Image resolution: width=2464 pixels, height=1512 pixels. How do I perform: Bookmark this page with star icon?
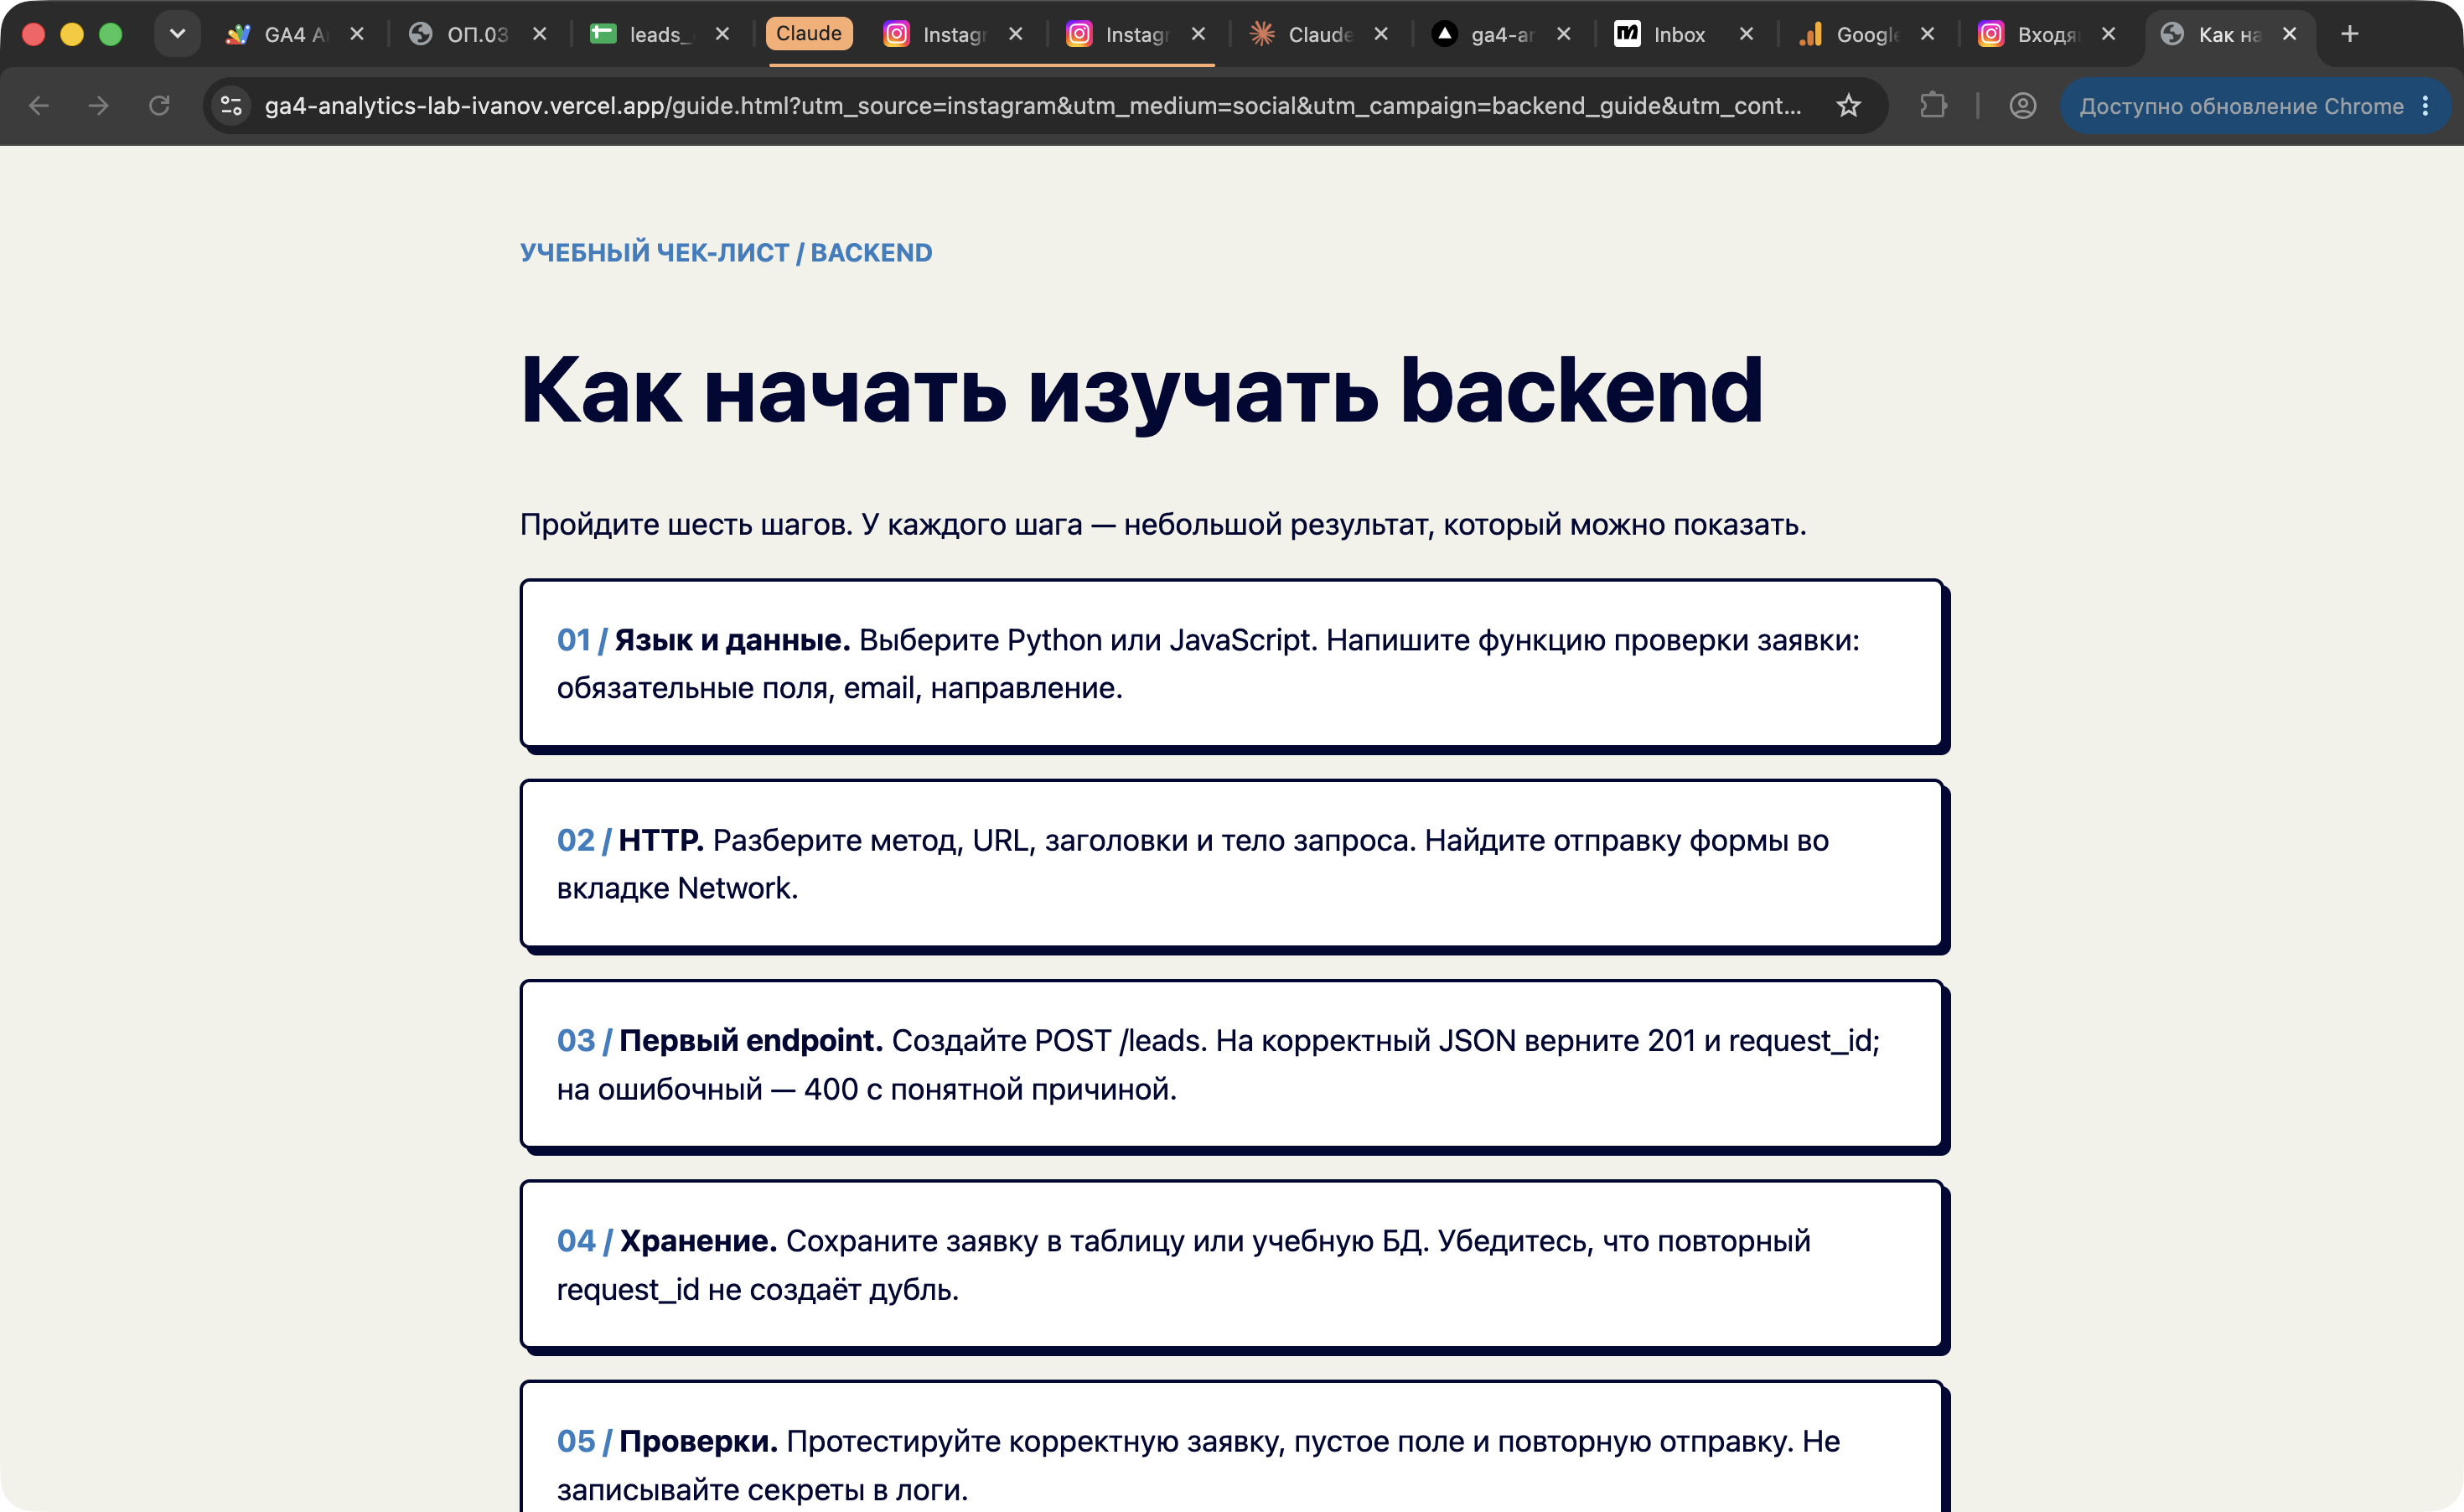[1849, 105]
